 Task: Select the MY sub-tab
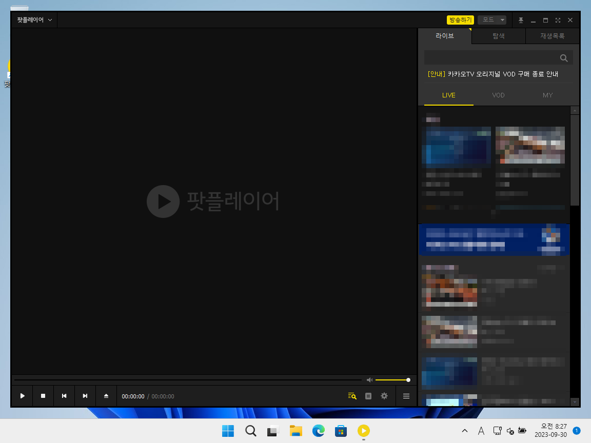tap(548, 95)
